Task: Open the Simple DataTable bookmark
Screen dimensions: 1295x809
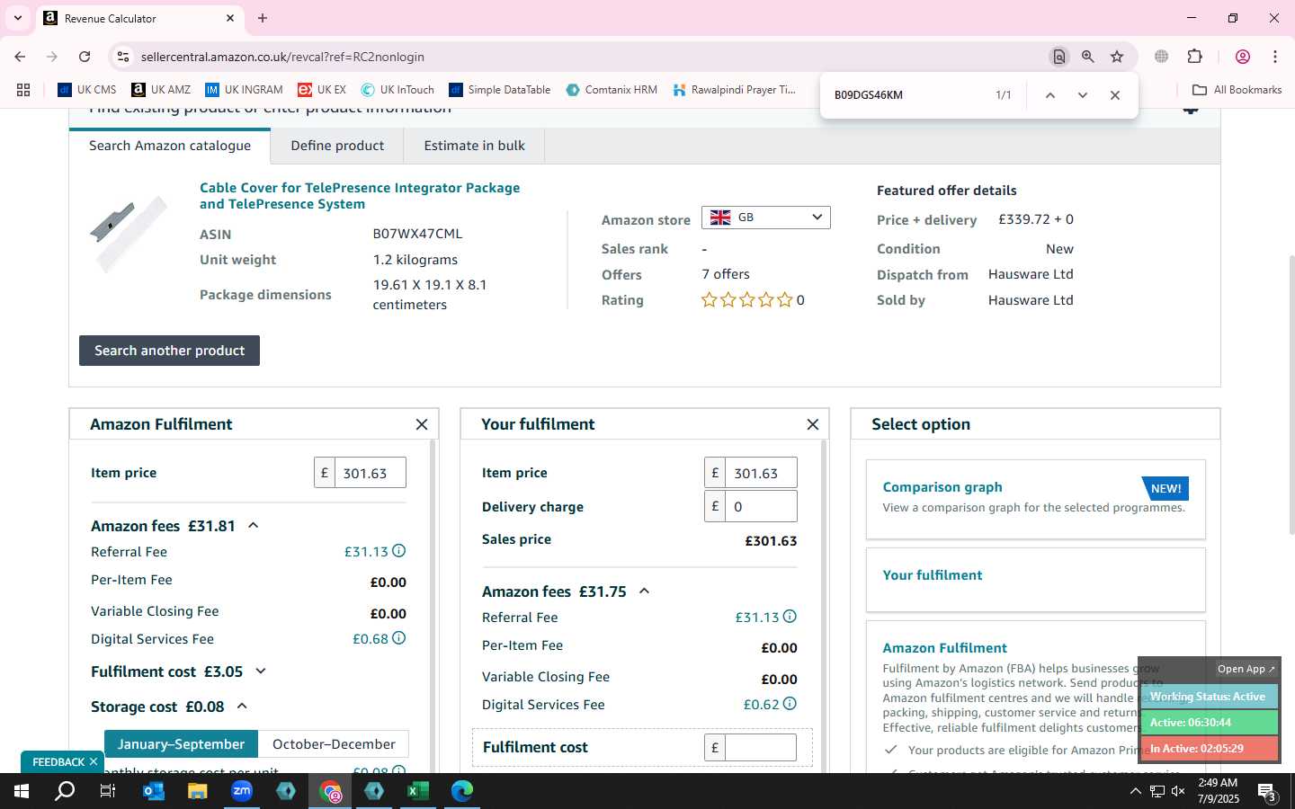Action: (x=499, y=90)
